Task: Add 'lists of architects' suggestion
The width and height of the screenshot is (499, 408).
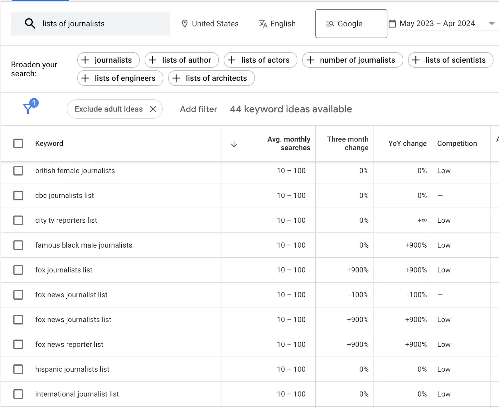Action: pos(211,78)
